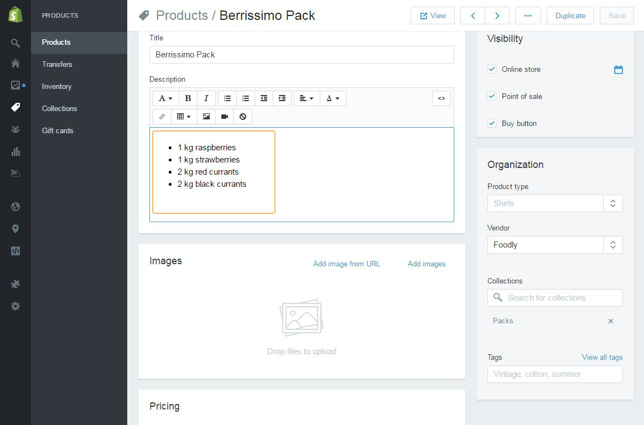Screen dimensions: 644x425
Task: Click the Add image from URL link
Action: point(346,264)
